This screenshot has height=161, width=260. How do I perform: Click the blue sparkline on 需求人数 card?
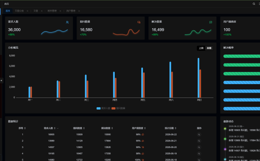(54, 32)
